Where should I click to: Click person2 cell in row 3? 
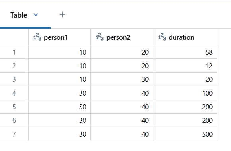click(x=122, y=79)
